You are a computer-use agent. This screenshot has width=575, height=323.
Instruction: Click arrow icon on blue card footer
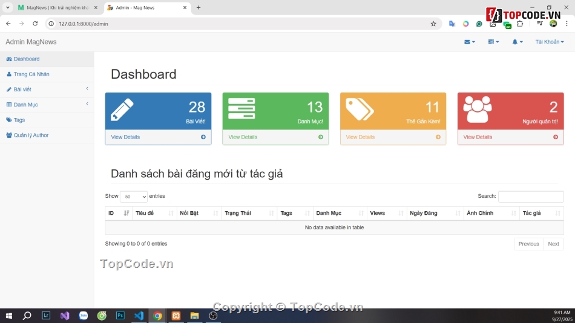(x=203, y=137)
